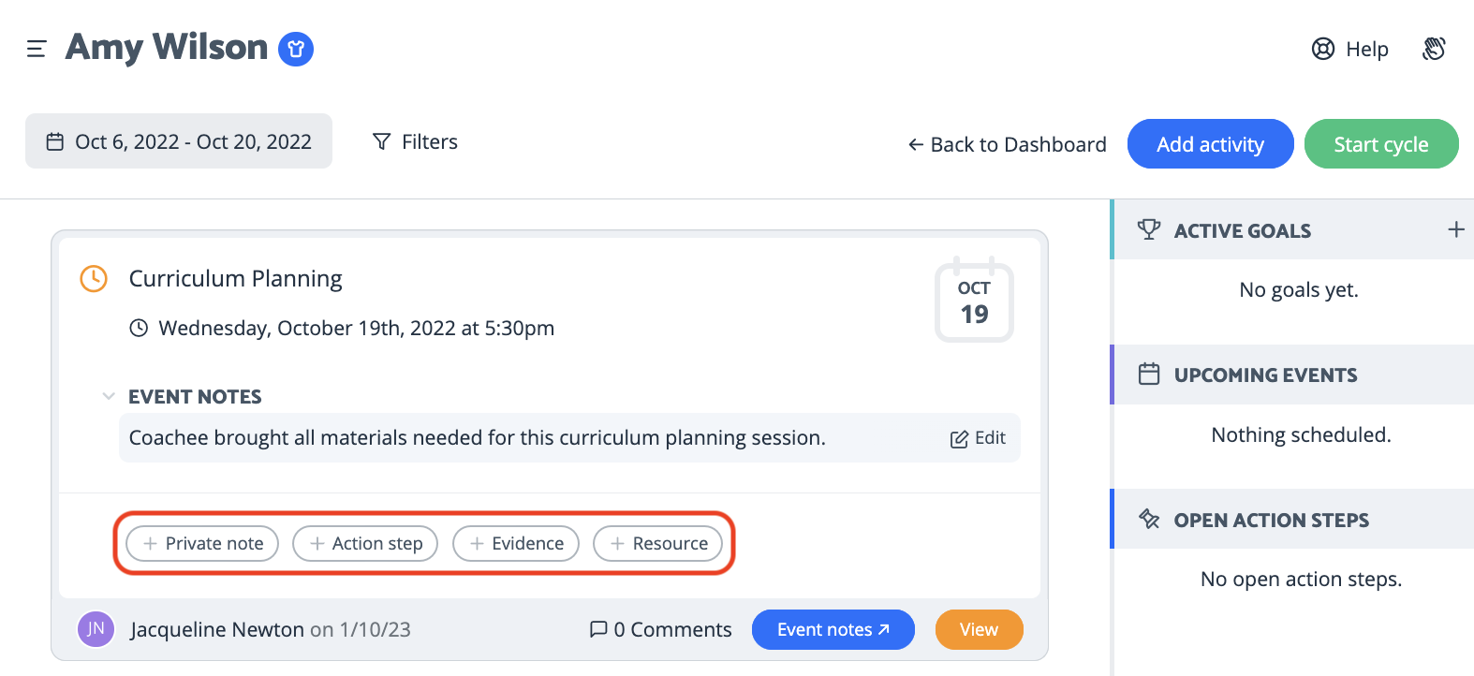Viewport: 1474px width, 676px height.
Task: Open the Oct 6 - Oct 20 date range picker
Action: pyautogui.click(x=179, y=141)
